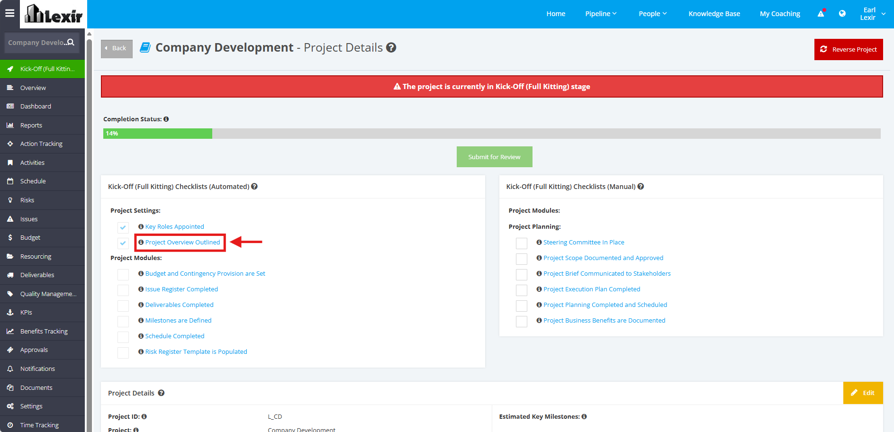
Task: Go to Home in top navigation
Action: click(x=556, y=14)
